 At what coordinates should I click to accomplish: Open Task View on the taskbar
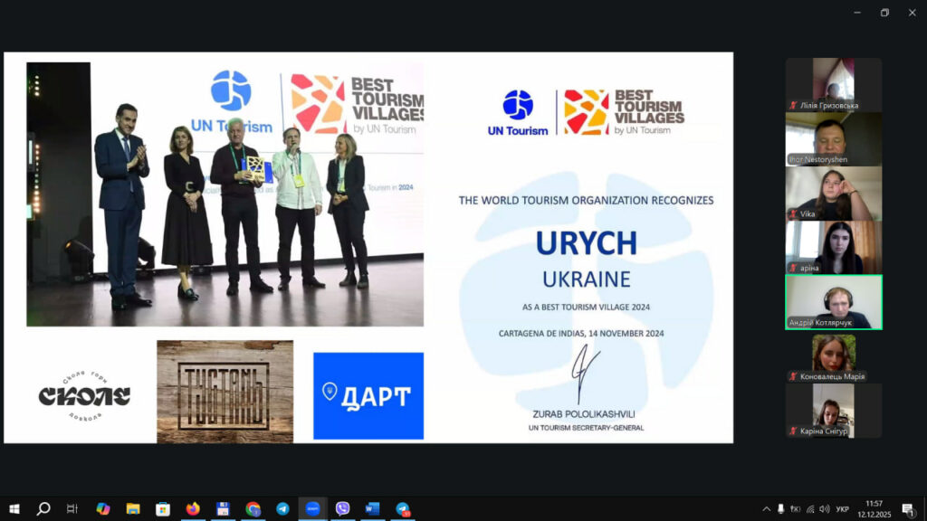pos(72,508)
